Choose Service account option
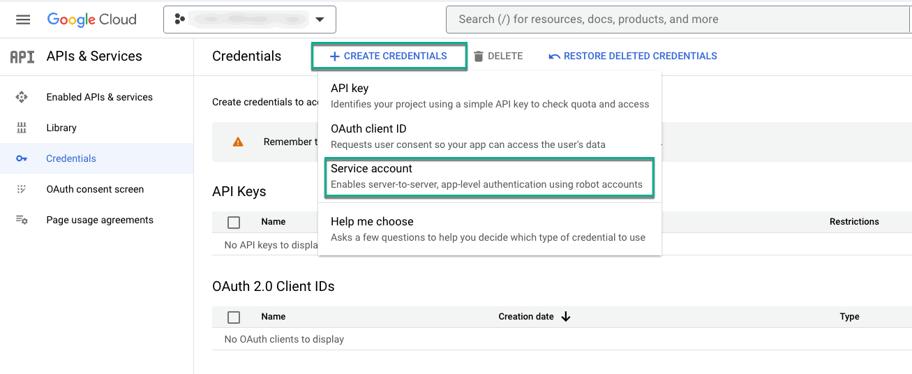Image resolution: width=912 pixels, height=374 pixels. coord(490,176)
